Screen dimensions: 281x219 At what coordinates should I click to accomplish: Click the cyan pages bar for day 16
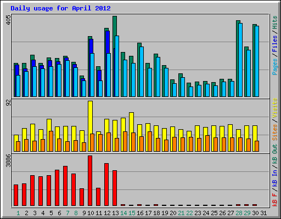coord(142,72)
